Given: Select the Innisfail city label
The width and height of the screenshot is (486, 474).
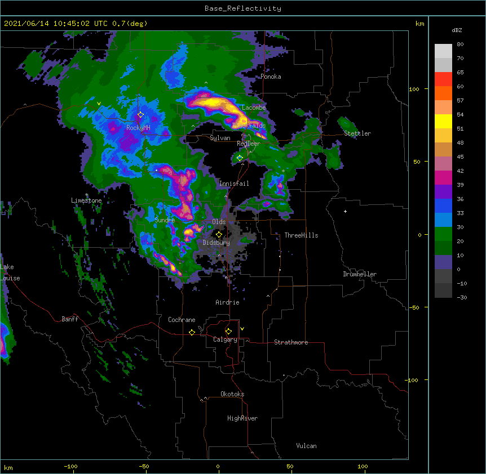Looking at the screenshot, I should (234, 184).
